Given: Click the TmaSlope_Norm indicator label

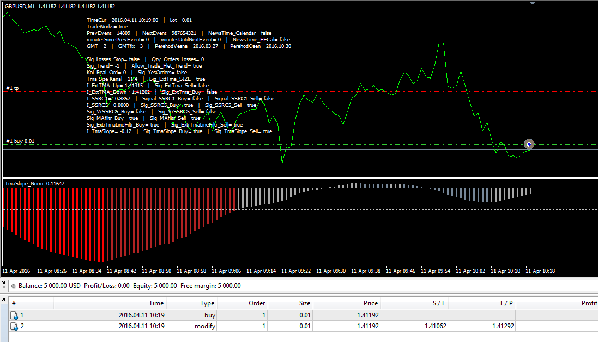Looking at the screenshot, I should point(35,184).
